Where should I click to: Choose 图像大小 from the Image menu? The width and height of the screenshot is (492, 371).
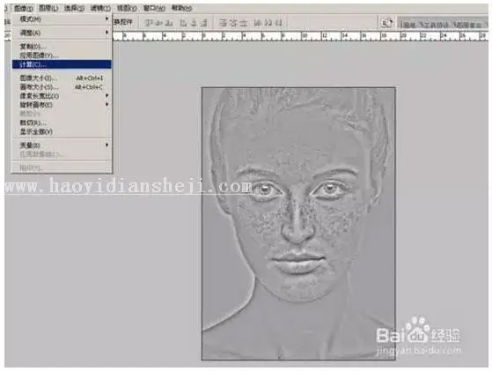coord(62,78)
